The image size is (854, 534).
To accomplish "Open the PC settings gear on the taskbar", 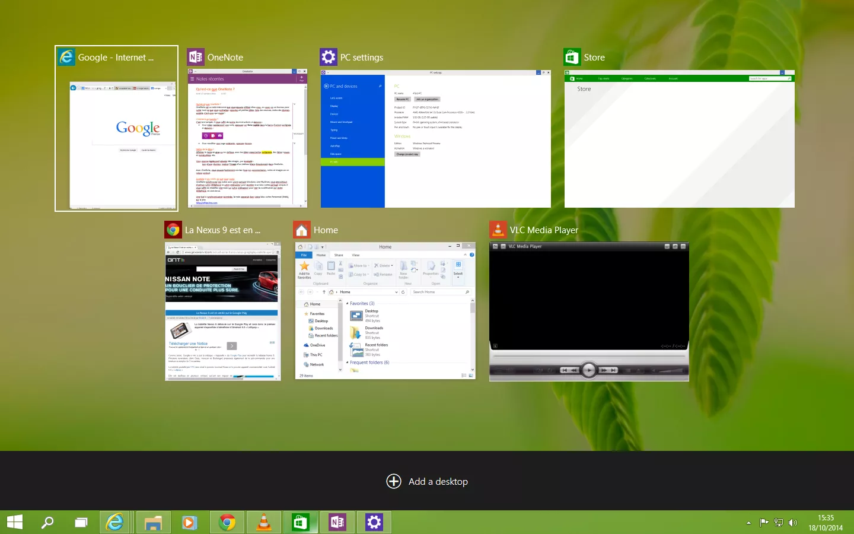I will (x=374, y=522).
